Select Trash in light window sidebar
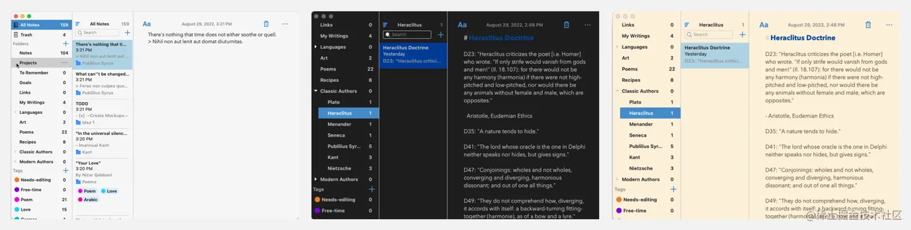This screenshot has width=911, height=230. click(42, 35)
